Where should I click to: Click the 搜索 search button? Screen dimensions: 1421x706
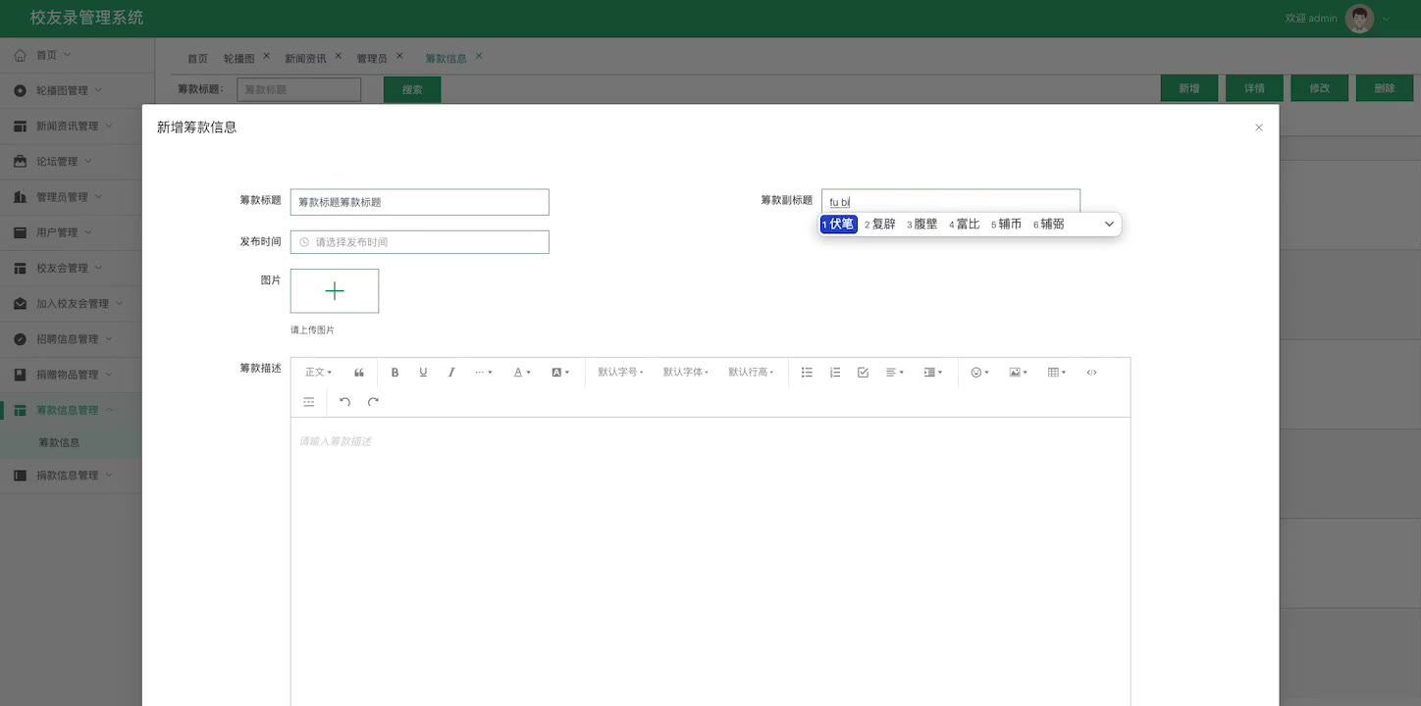[412, 89]
